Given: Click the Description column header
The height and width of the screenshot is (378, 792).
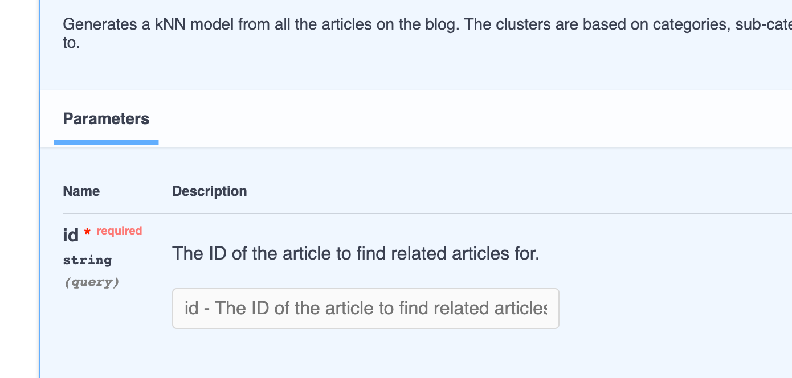Looking at the screenshot, I should point(210,191).
